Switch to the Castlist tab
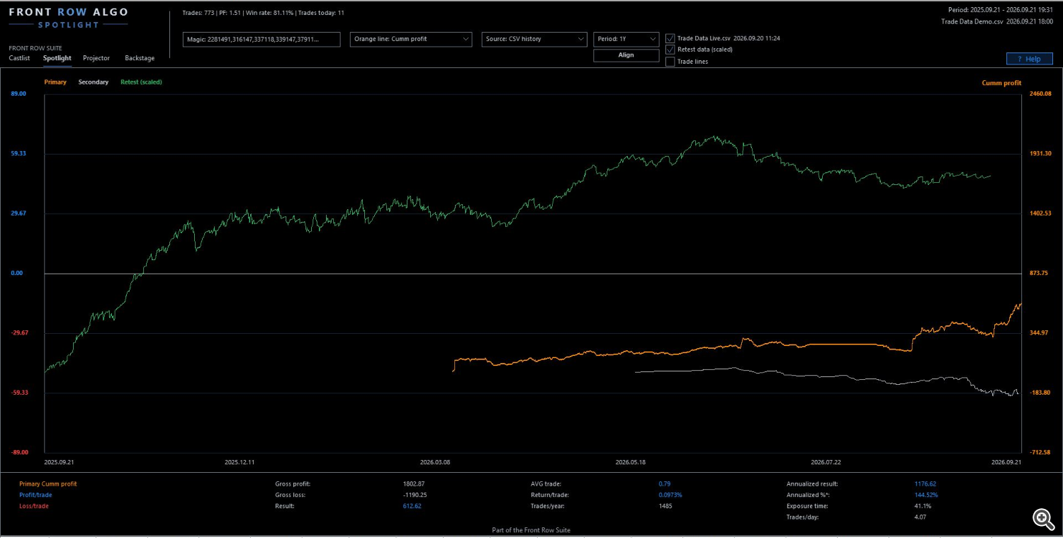 pos(21,58)
